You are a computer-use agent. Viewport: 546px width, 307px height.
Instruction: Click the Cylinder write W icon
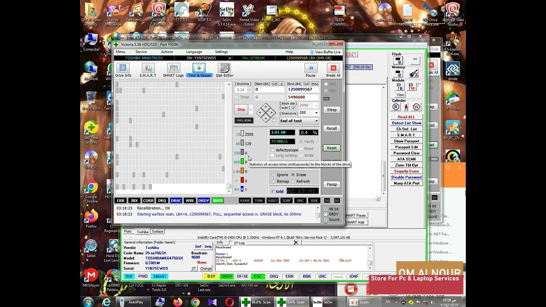(x=416, y=107)
